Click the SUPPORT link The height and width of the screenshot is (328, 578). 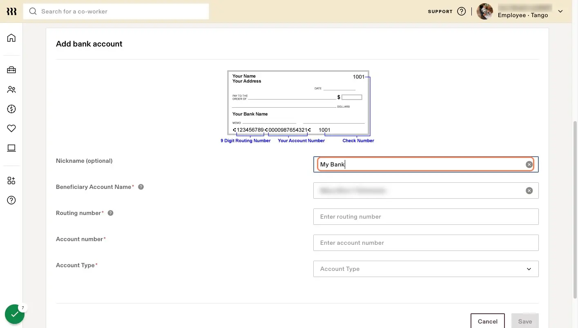(x=440, y=11)
